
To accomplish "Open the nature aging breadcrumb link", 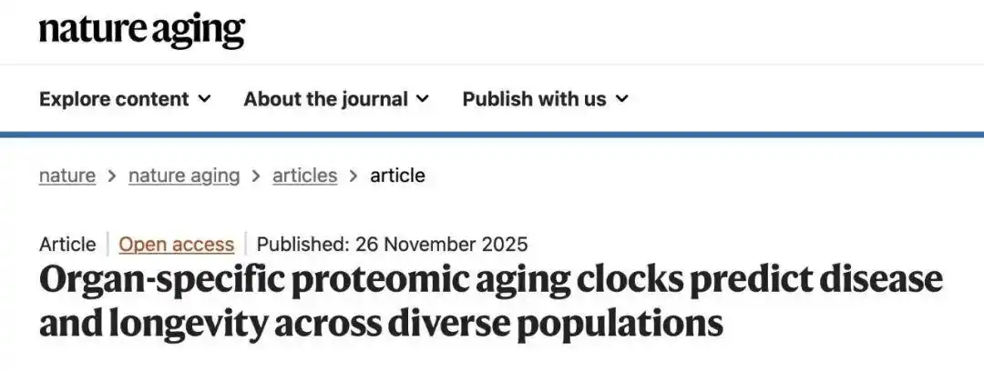I will point(184,175).
